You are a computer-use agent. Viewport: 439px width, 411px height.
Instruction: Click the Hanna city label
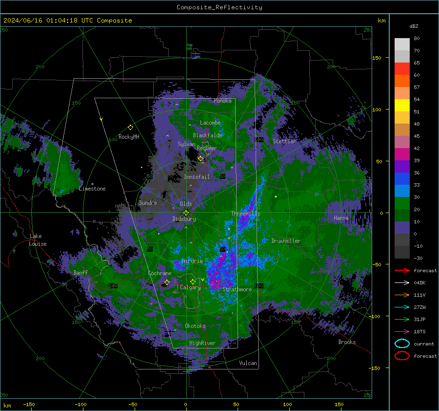341,217
